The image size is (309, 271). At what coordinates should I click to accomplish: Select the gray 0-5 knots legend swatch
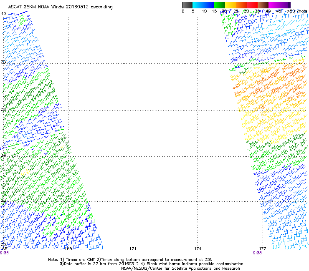coord(187,5)
